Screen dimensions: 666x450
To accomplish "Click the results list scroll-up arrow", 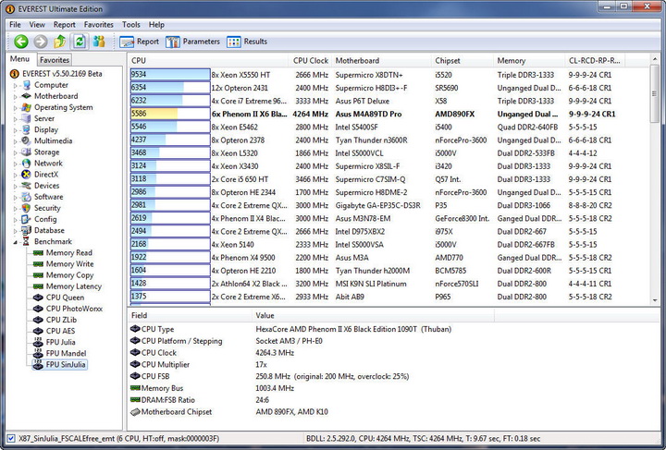I will pyautogui.click(x=655, y=59).
